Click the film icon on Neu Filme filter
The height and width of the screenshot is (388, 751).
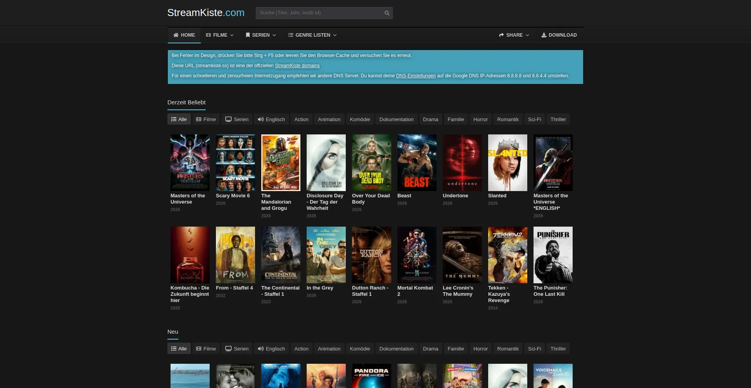(x=199, y=349)
